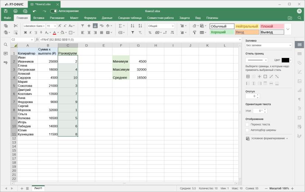305x192 pixels.
Task: Open the Общий number format dropdown
Action: [x=161, y=26]
